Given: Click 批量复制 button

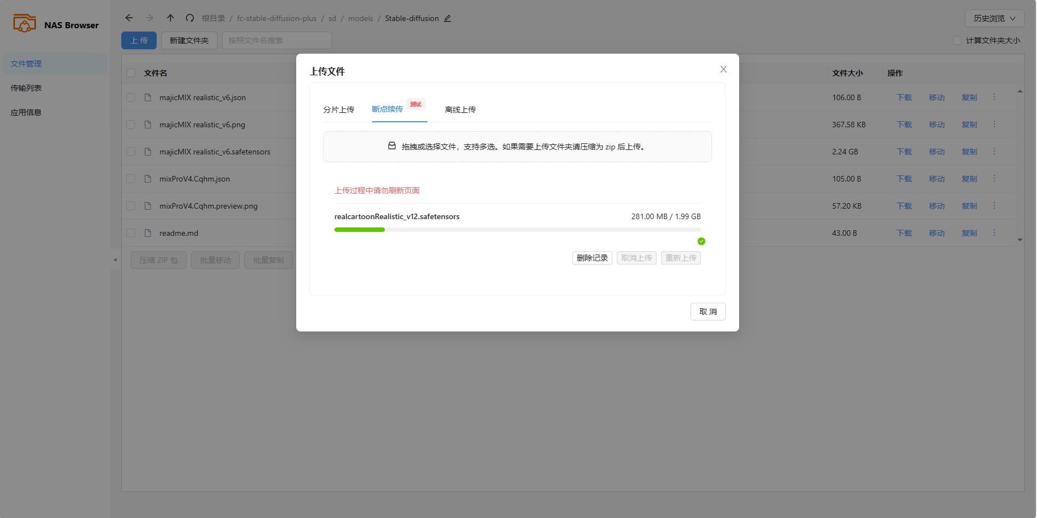Looking at the screenshot, I should tap(269, 260).
